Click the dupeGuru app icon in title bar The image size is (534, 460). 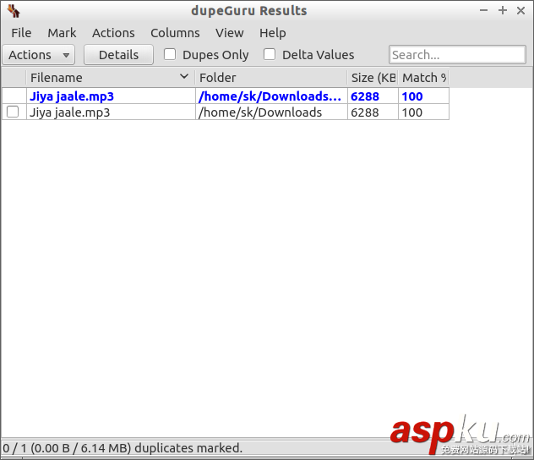click(14, 11)
